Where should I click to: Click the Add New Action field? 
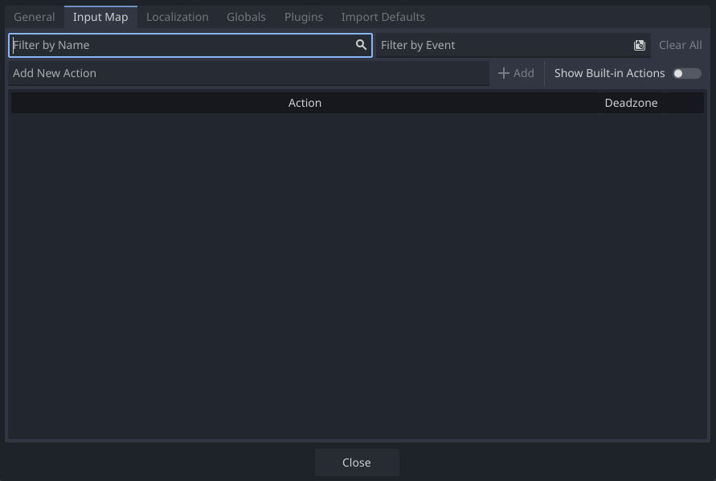pyautogui.click(x=241, y=73)
